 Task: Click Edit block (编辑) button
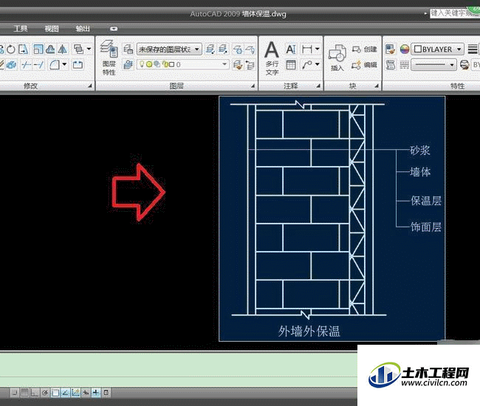(x=364, y=64)
